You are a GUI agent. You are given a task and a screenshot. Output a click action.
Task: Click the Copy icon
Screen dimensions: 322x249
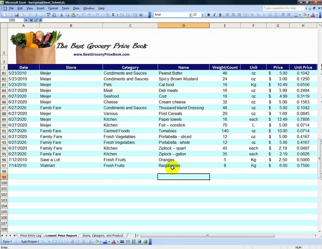pos(67,15)
